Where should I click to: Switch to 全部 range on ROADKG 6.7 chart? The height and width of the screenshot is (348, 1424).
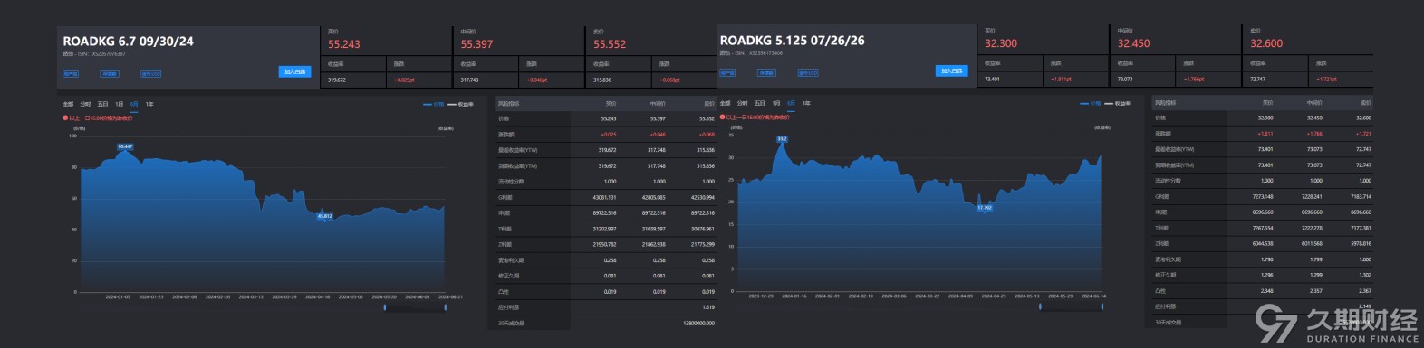[68, 104]
